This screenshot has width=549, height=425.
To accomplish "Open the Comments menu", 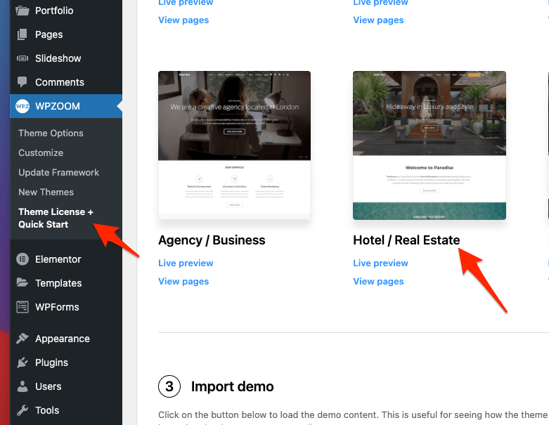I will pyautogui.click(x=66, y=82).
